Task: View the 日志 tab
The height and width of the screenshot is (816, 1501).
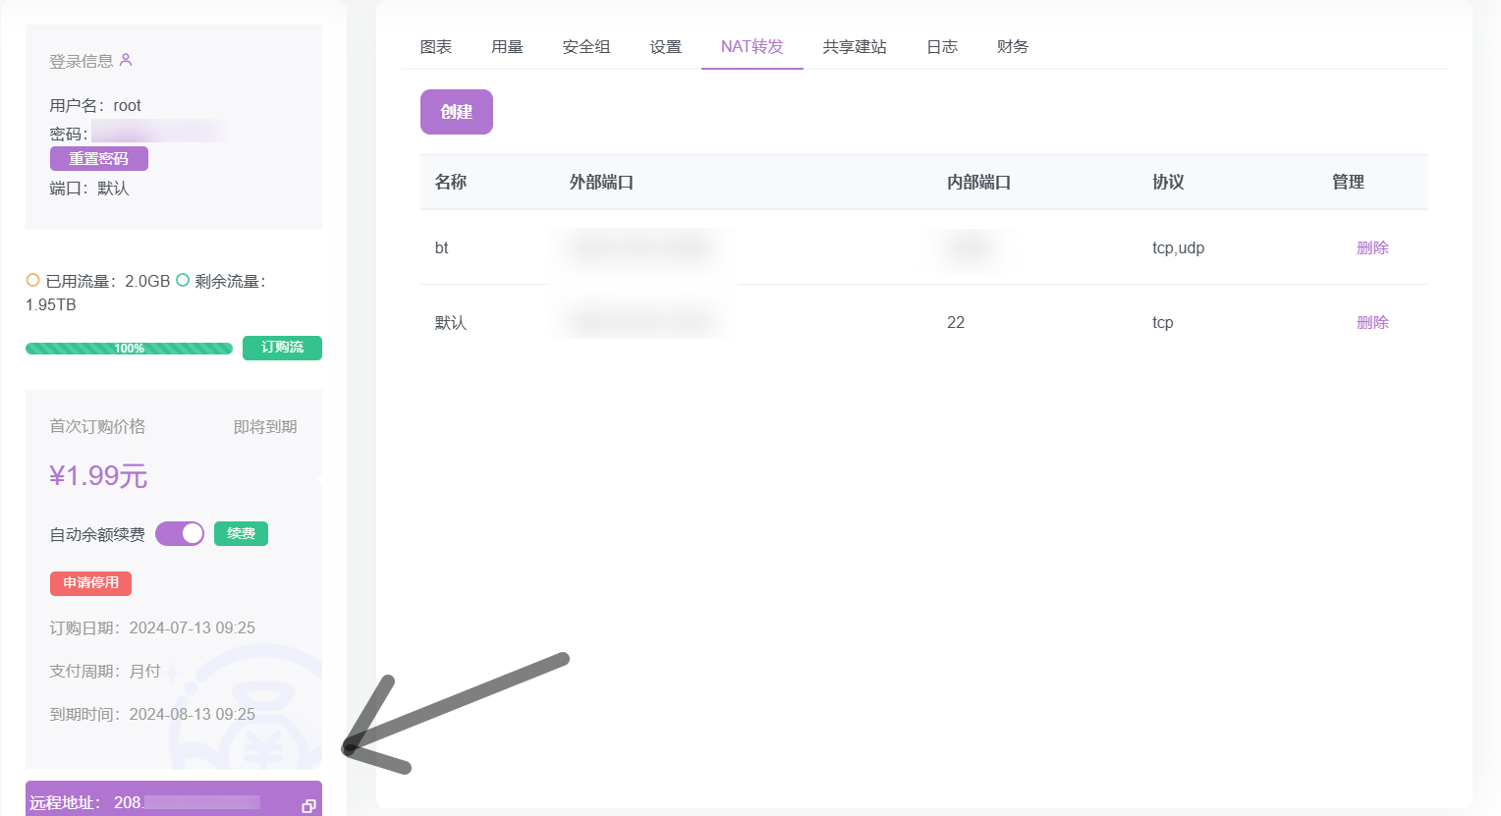Action: (x=942, y=47)
